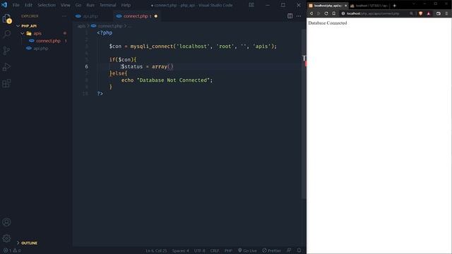Open the Manage gear icon
452x254 pixels.
click(x=6, y=238)
